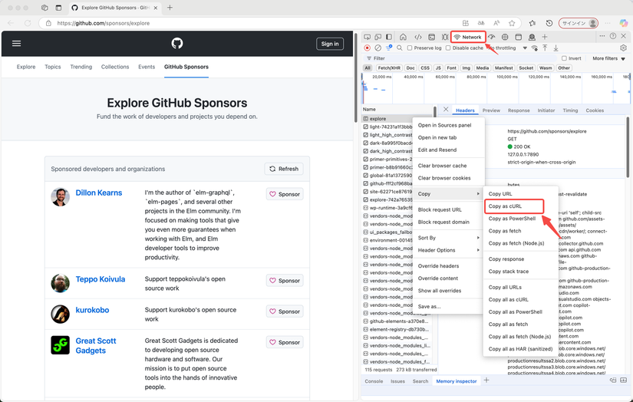Open DevTools customize three-dots menu
633x402 pixels.
coord(602,36)
